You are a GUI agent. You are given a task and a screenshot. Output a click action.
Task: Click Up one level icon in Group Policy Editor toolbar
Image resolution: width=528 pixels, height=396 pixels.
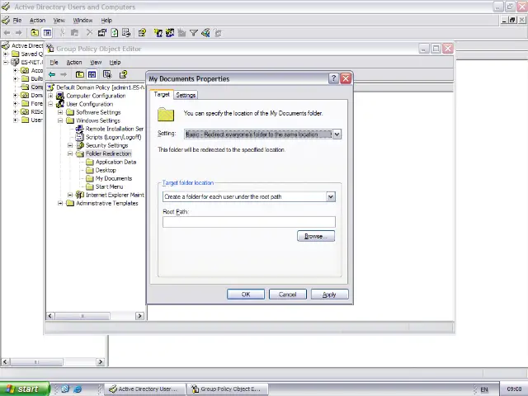[80, 74]
